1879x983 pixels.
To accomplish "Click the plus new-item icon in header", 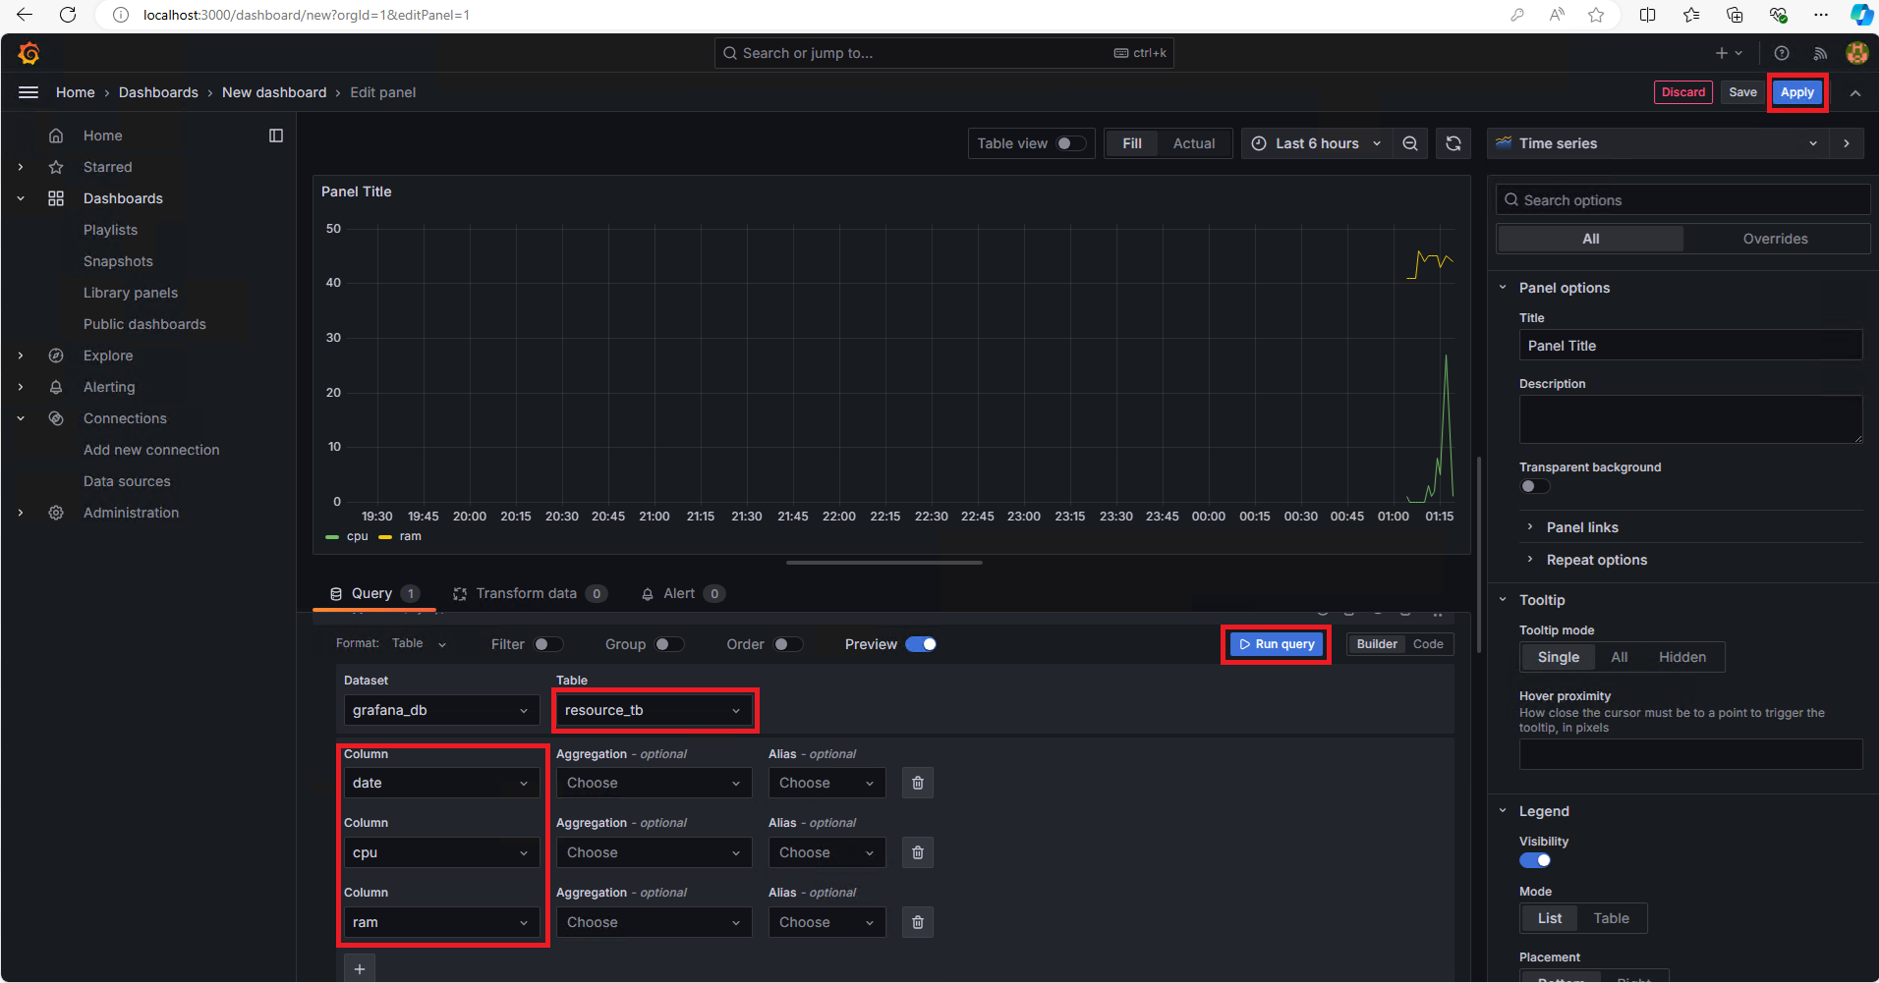I will (x=1729, y=53).
